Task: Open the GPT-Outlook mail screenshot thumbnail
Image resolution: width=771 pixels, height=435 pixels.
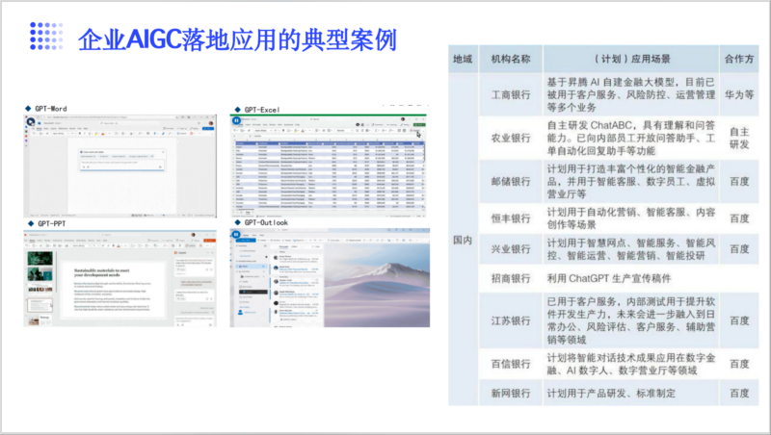Action: (330, 278)
